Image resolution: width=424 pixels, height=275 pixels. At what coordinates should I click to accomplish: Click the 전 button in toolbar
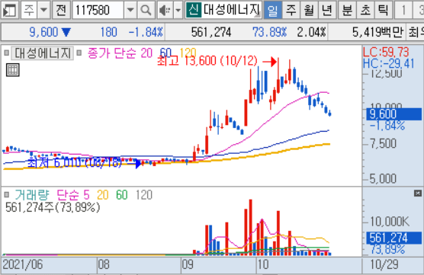tap(61, 10)
